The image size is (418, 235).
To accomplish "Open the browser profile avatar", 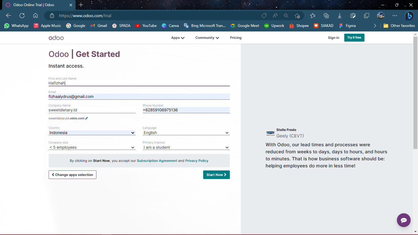I will tap(381, 16).
